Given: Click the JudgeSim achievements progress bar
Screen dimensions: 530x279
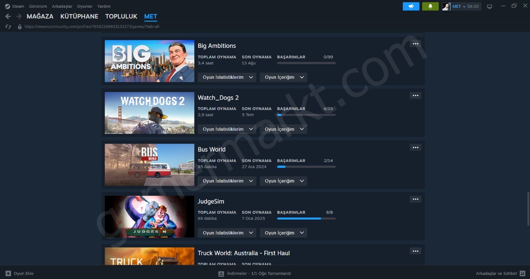Looking at the screenshot, I should (306, 219).
